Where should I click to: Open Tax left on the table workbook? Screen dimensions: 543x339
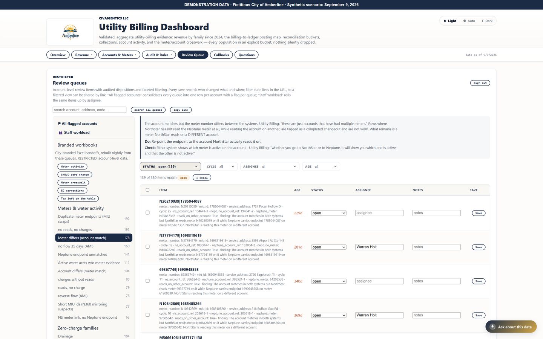click(78, 199)
